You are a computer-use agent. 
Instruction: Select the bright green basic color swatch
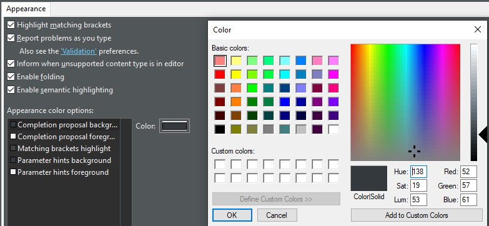point(252,88)
